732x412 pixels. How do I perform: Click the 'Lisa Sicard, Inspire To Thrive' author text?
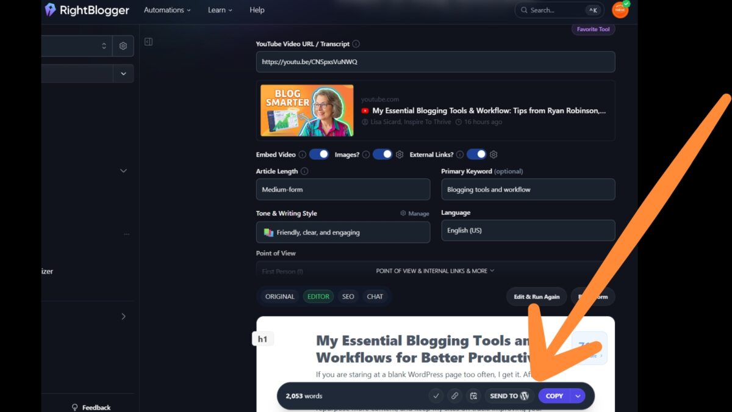(x=411, y=122)
